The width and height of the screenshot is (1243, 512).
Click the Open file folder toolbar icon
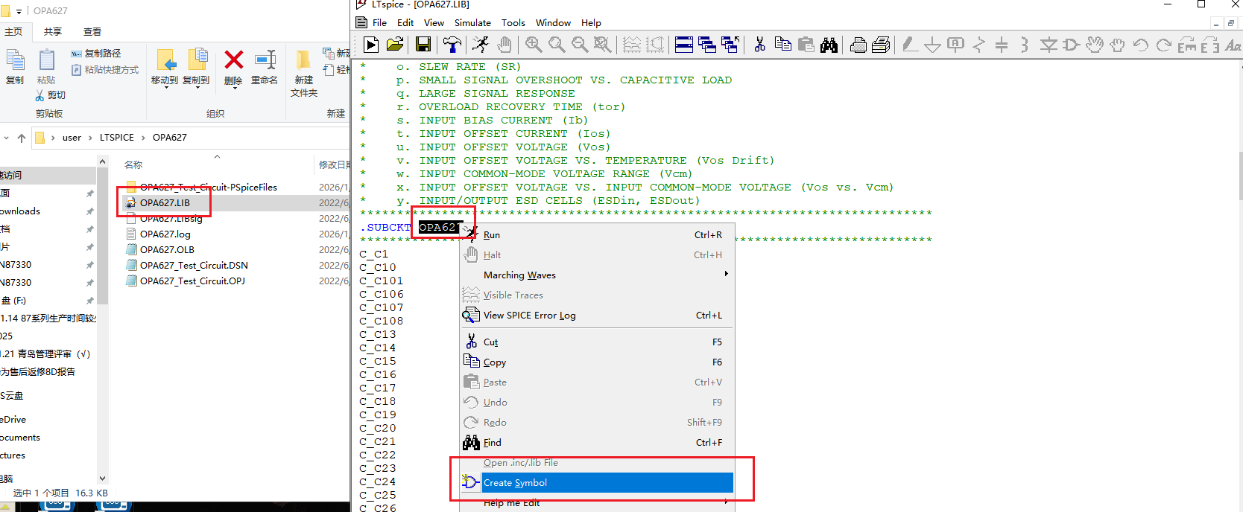396,45
